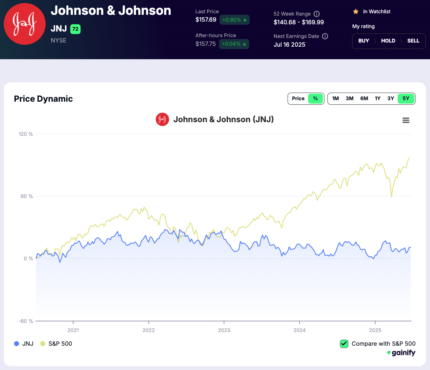The width and height of the screenshot is (430, 370).
Task: Click the 2024 x-axis label
Action: 299,330
